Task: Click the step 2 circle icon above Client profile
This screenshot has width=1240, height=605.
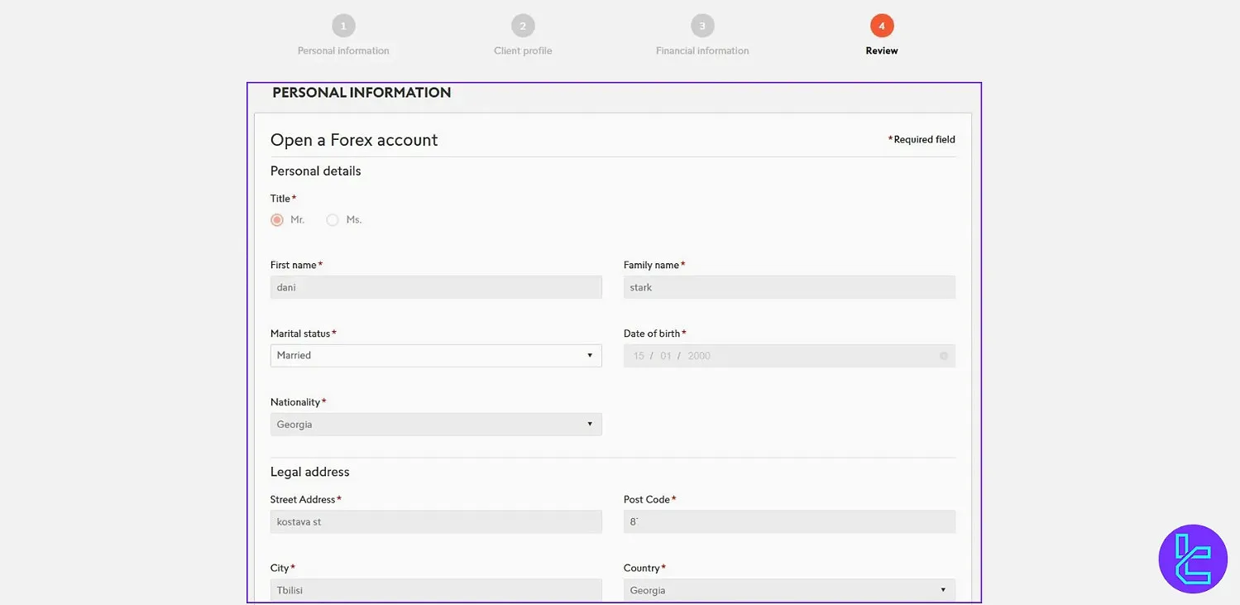Action: coord(522,25)
